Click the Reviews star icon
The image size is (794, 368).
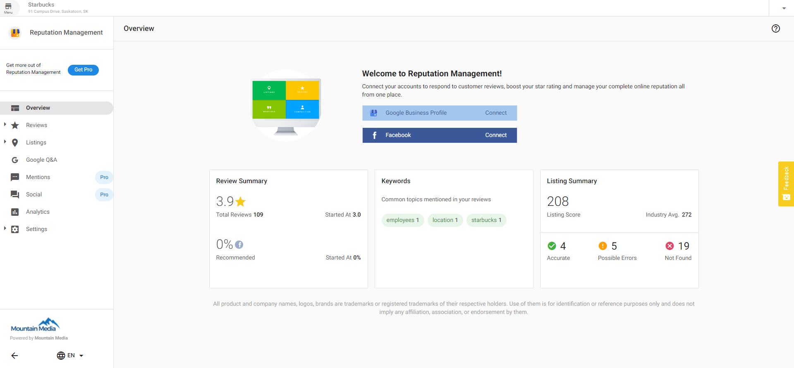click(x=15, y=125)
